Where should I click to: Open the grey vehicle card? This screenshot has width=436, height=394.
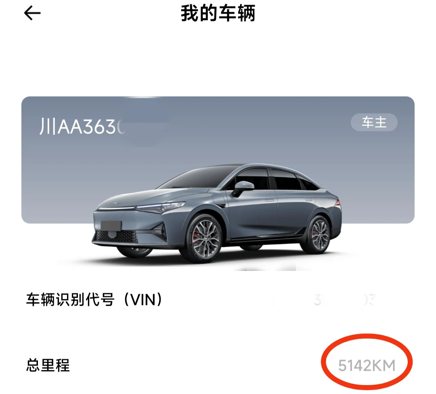[x=218, y=160]
